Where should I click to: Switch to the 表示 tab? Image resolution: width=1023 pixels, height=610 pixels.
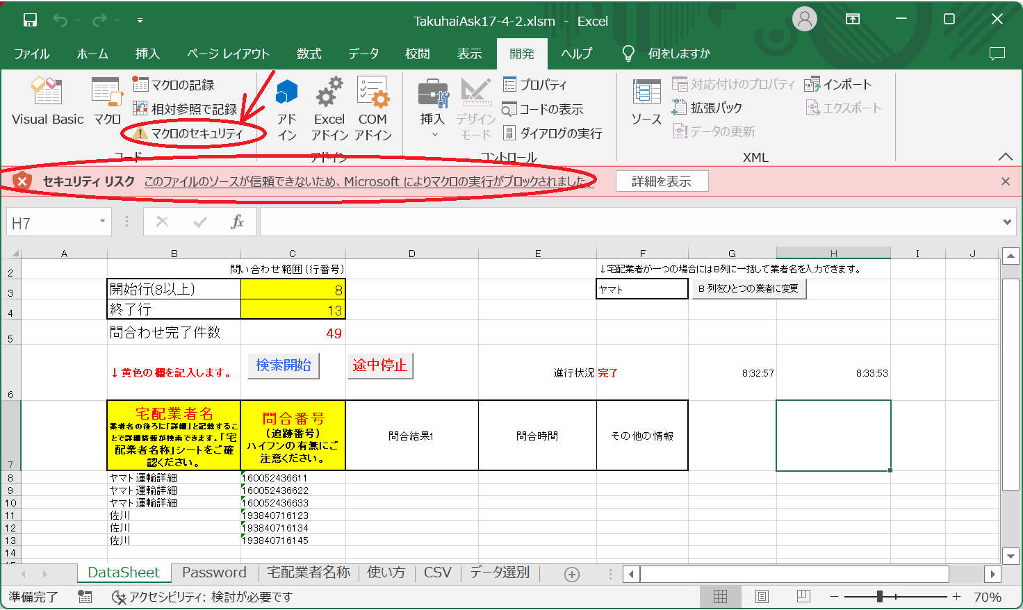coord(470,53)
